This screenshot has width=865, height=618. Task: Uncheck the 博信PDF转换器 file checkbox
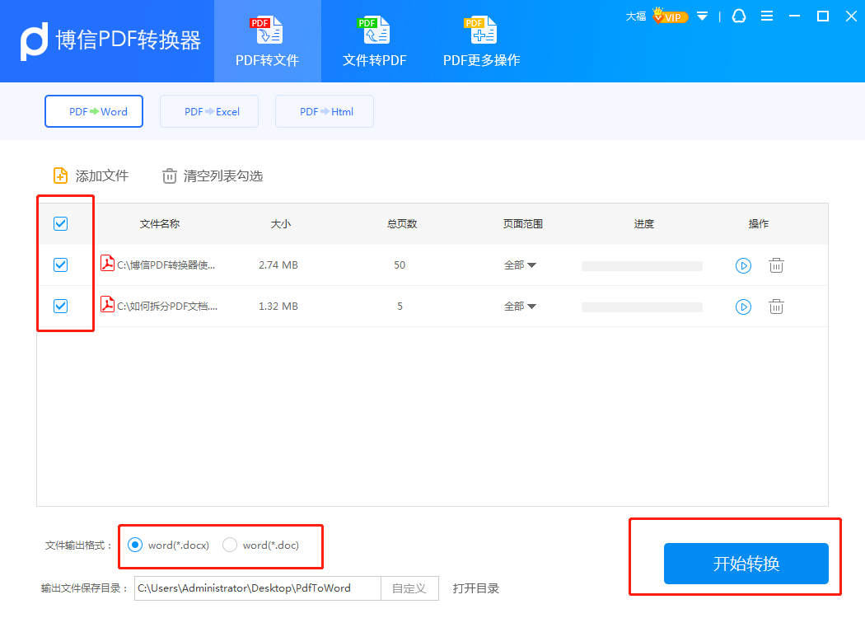pyautogui.click(x=60, y=265)
